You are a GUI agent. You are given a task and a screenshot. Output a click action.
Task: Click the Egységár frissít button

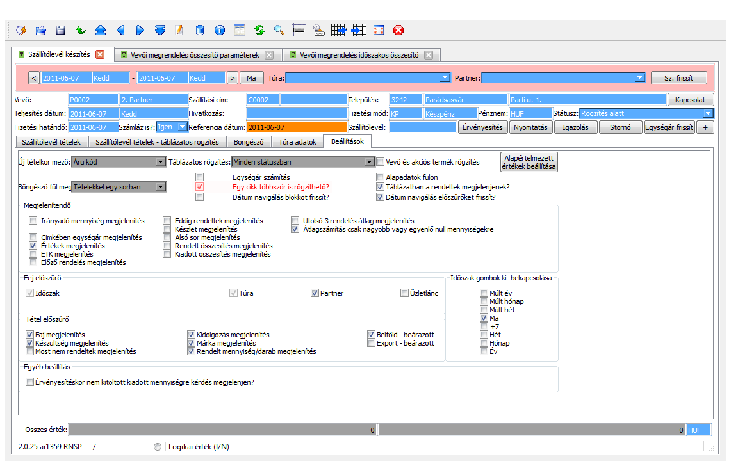click(x=669, y=127)
